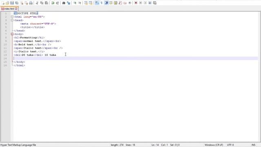The height and width of the screenshot is (147, 261).
Task: Cut selection using the scissors icon
Action: coord(37,3)
